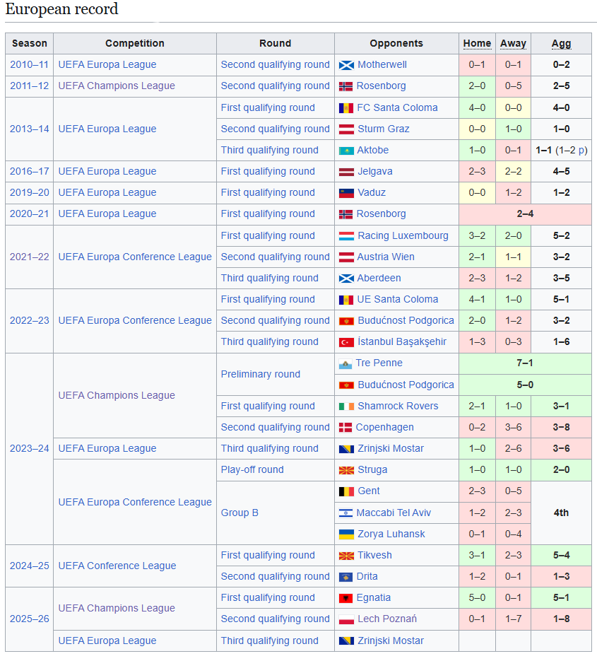Screen dimensions: 597x661
Task: Click the Agg column header abbreviation
Action: pyautogui.click(x=561, y=44)
